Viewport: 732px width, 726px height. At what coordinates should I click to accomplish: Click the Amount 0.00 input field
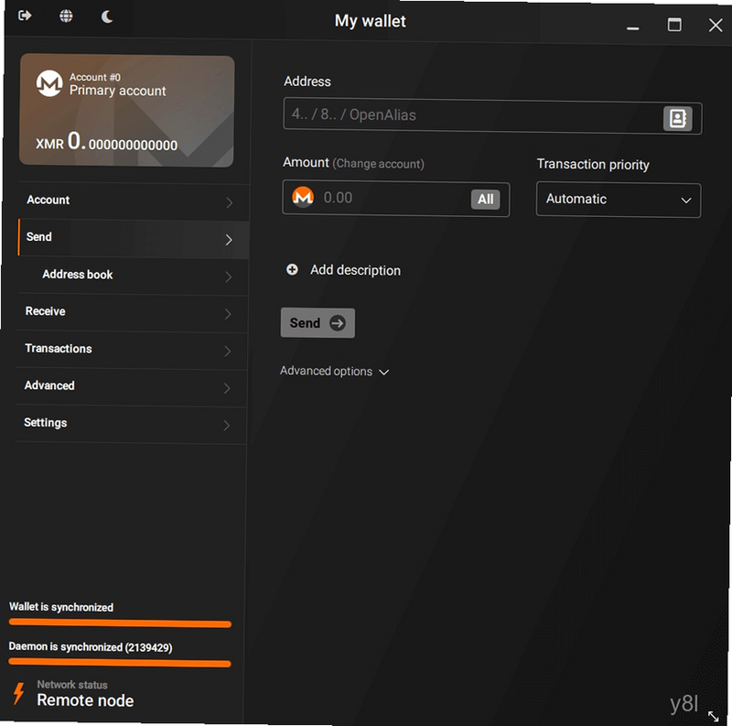pos(396,199)
